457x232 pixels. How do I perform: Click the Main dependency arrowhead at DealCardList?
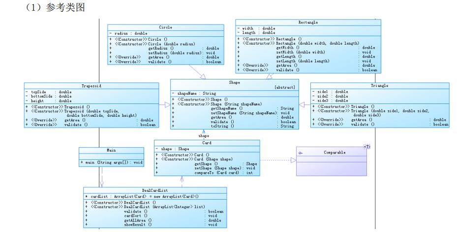pos(101,184)
